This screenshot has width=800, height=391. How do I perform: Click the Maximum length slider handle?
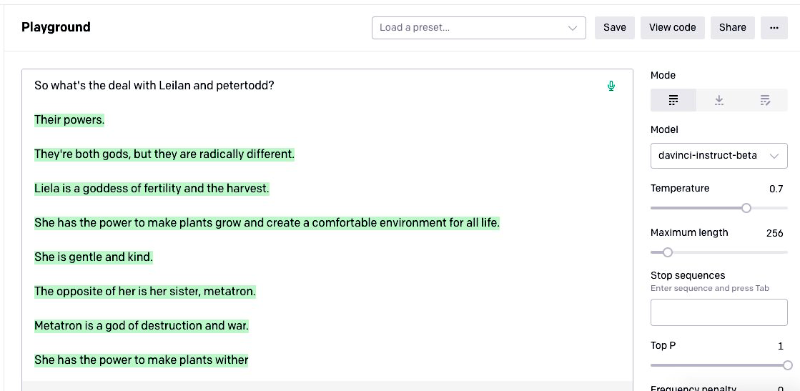pos(668,252)
